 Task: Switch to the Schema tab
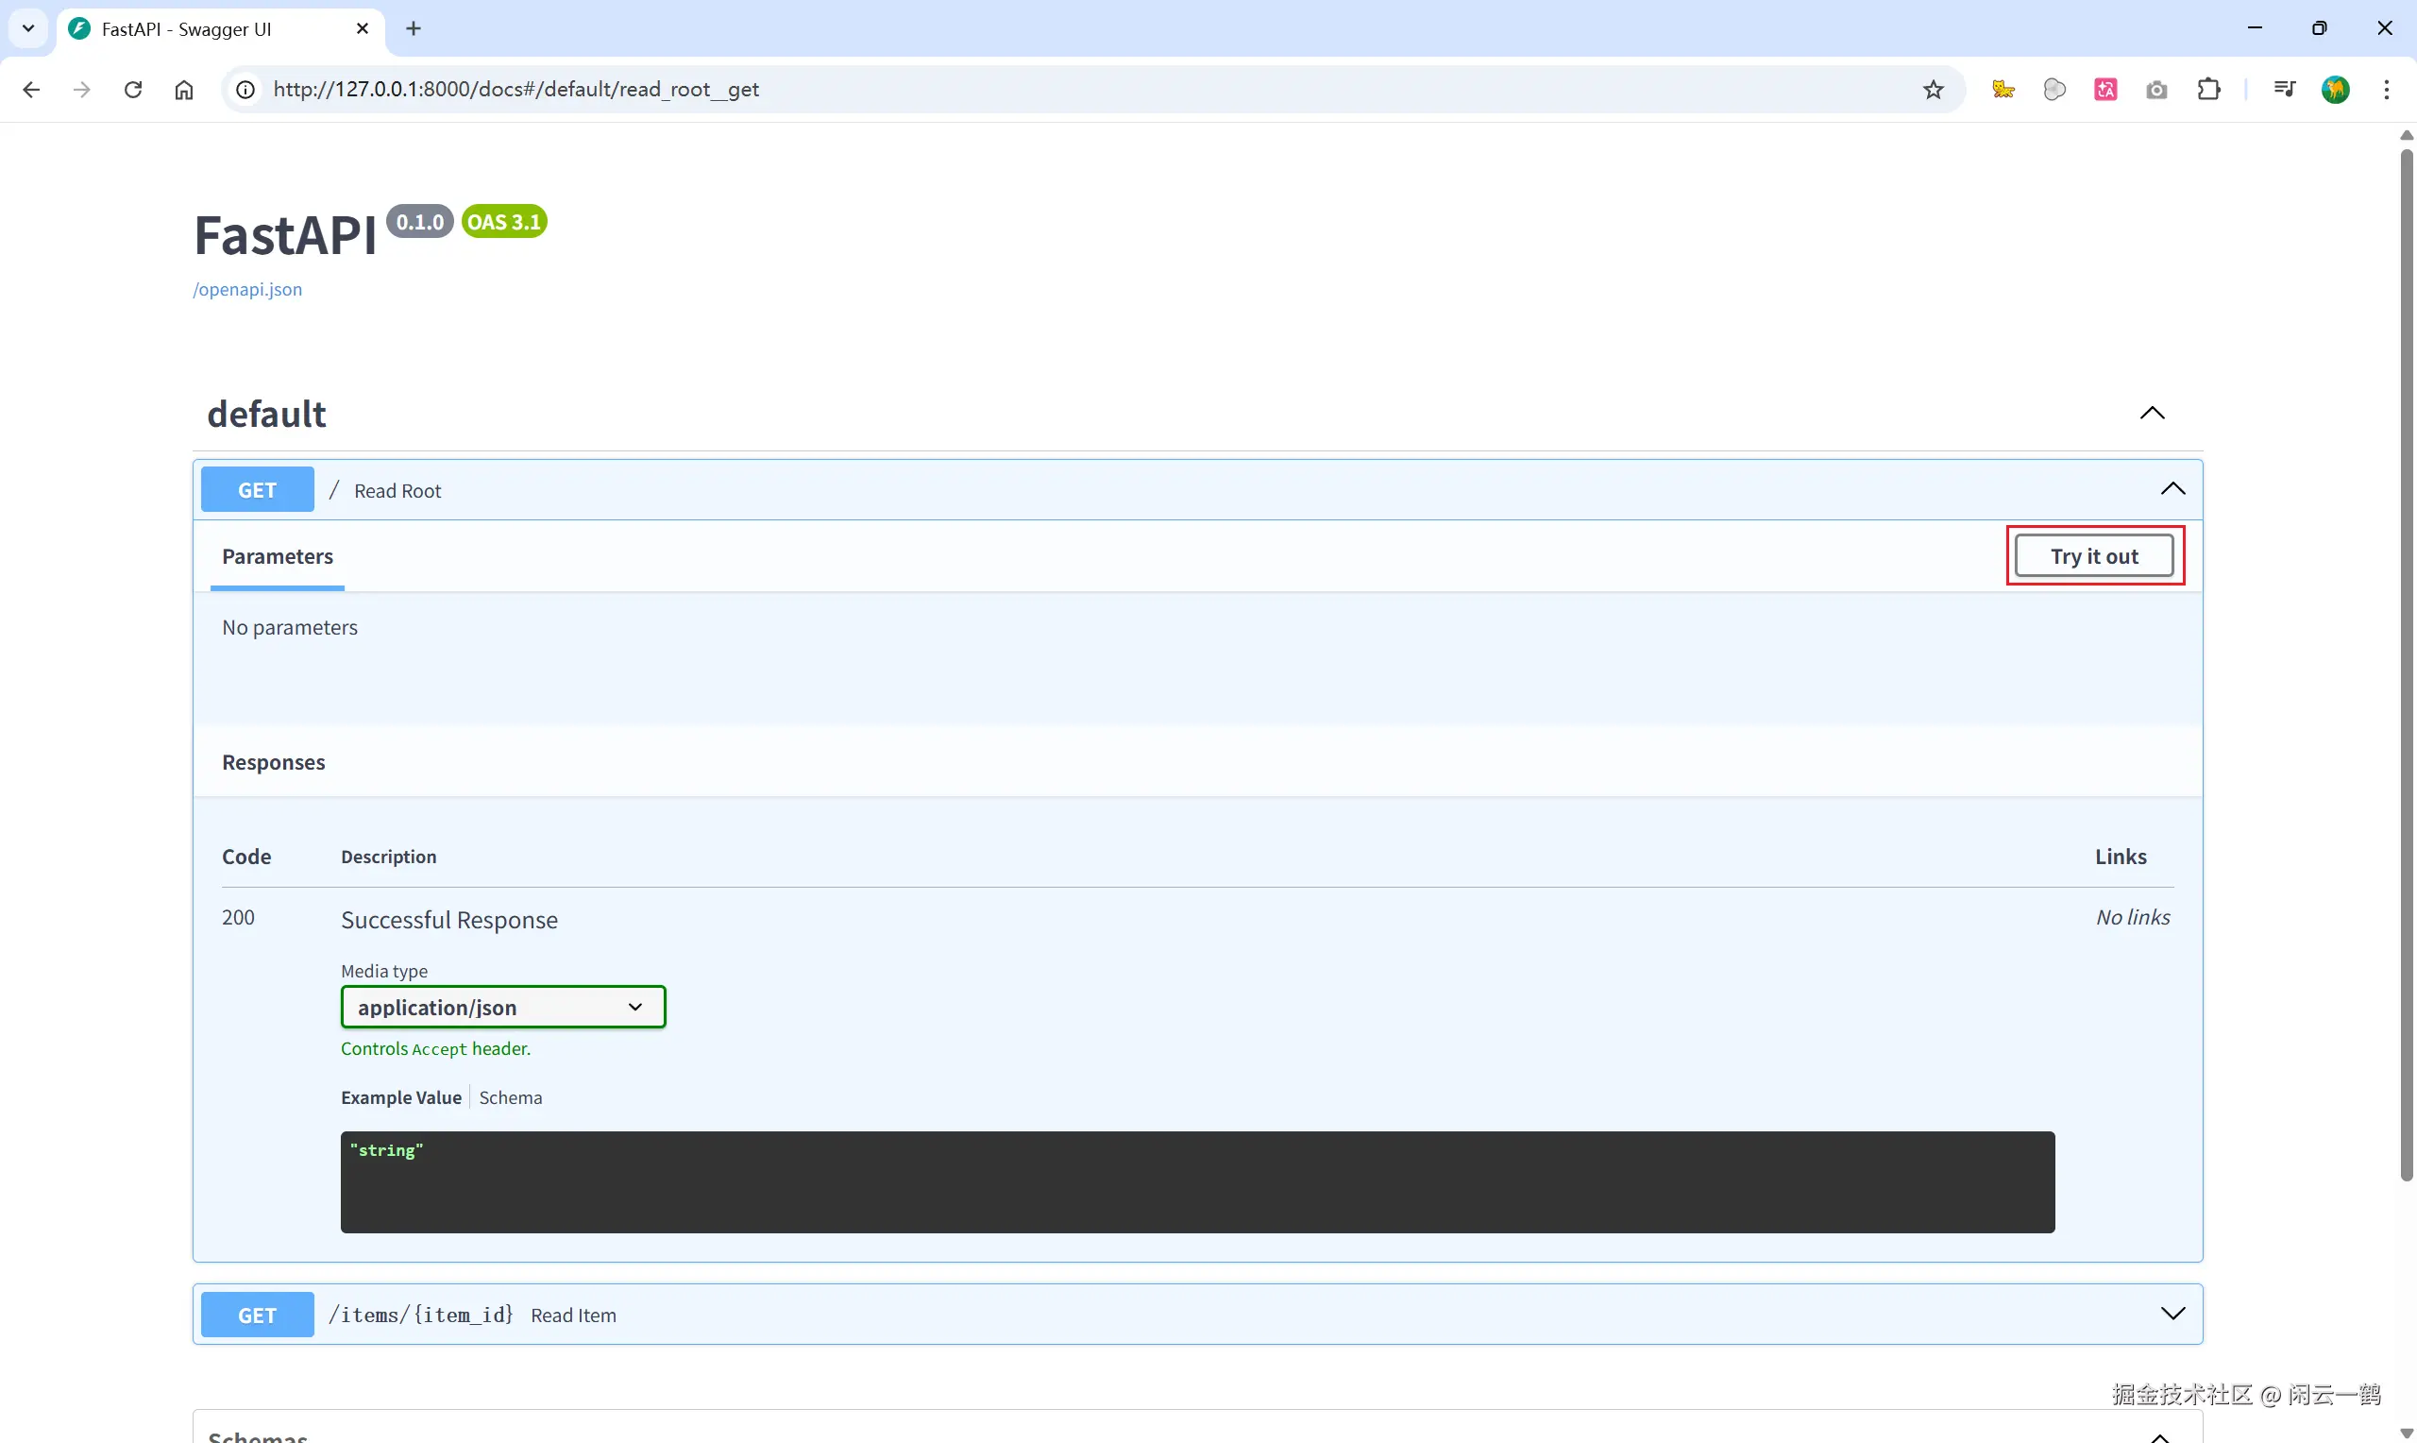click(x=510, y=1096)
